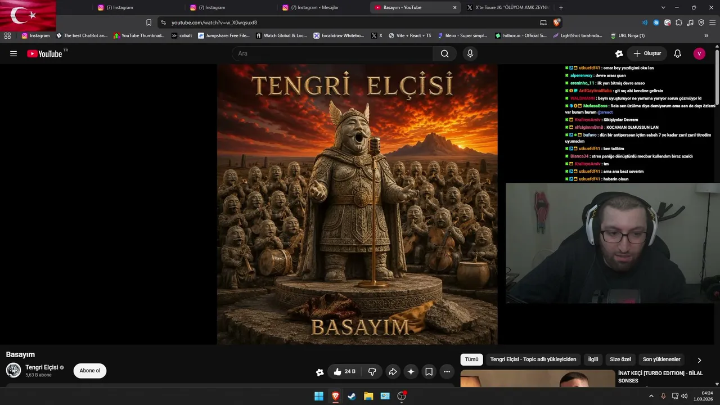Image resolution: width=720 pixels, height=405 pixels.
Task: Open the Tengri Elçisi channel name link
Action: coord(42,367)
